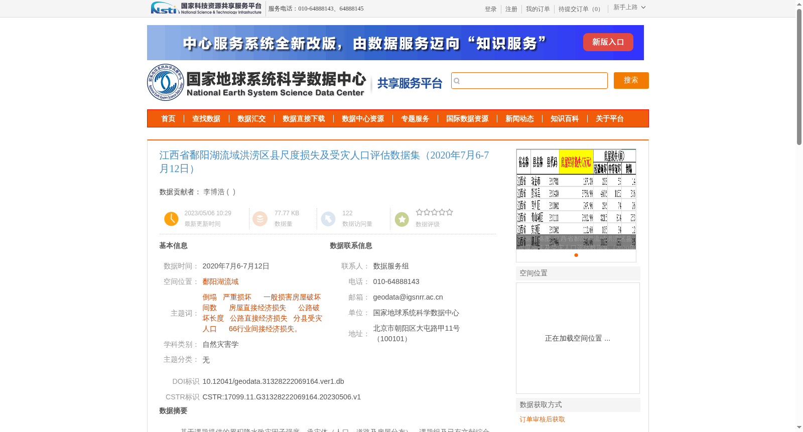Rate the dataset with the fifth star
Viewport: 803px width, 432px height.
pos(450,212)
